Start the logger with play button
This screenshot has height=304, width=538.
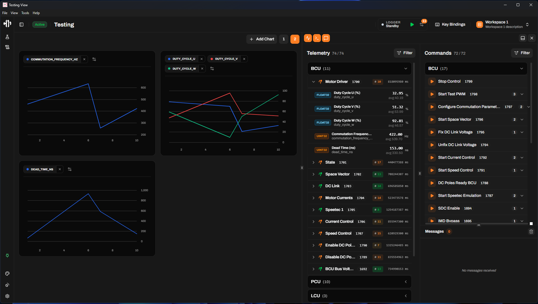click(412, 25)
